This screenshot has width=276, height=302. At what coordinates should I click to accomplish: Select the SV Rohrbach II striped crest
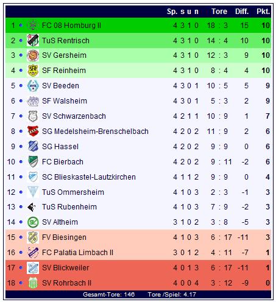pos(33,283)
